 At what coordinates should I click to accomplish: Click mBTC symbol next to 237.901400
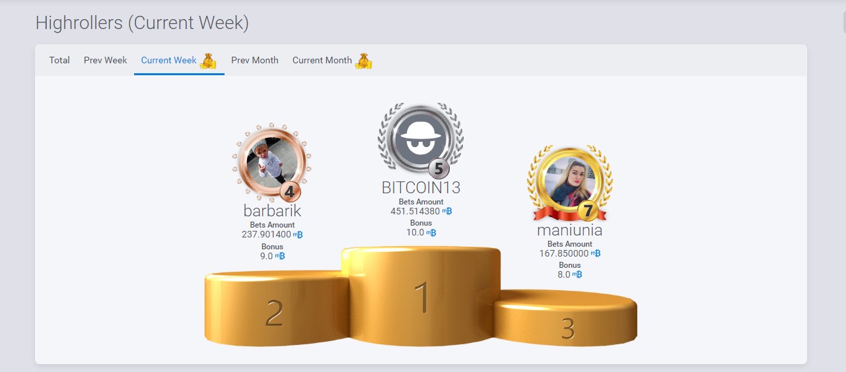point(298,234)
